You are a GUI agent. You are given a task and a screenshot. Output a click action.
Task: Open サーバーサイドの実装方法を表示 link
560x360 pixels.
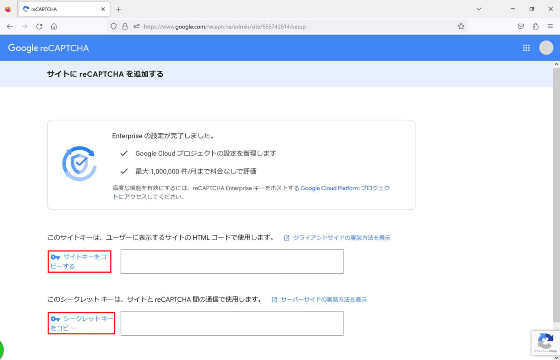pyautogui.click(x=324, y=299)
